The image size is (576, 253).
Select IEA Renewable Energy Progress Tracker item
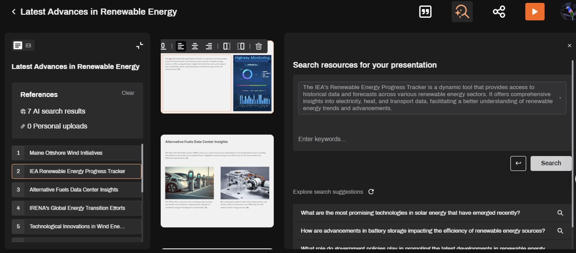tap(76, 171)
